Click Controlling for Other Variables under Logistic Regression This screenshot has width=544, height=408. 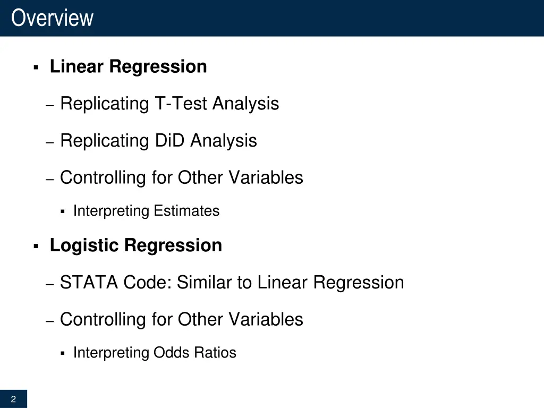click(x=182, y=319)
